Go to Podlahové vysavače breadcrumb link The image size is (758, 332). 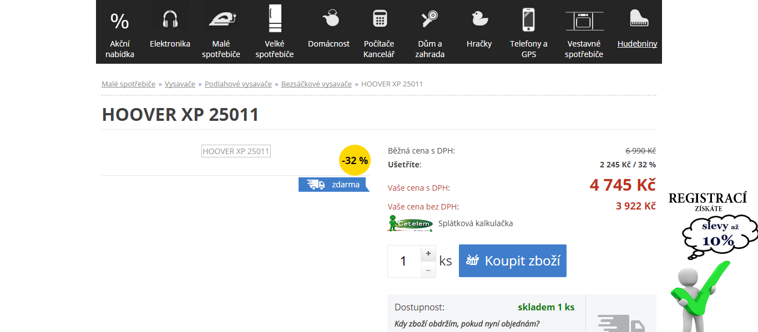(238, 84)
